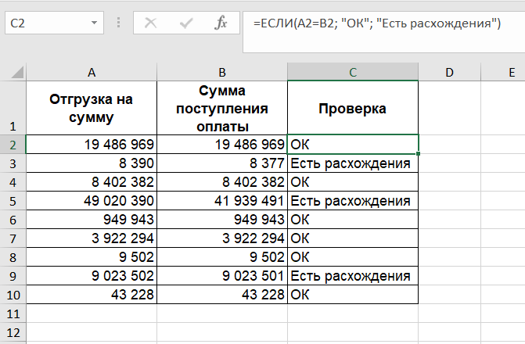Viewport: 525px width, 344px height.
Task: Click cell A4 with 8 402 382
Action: (x=92, y=182)
